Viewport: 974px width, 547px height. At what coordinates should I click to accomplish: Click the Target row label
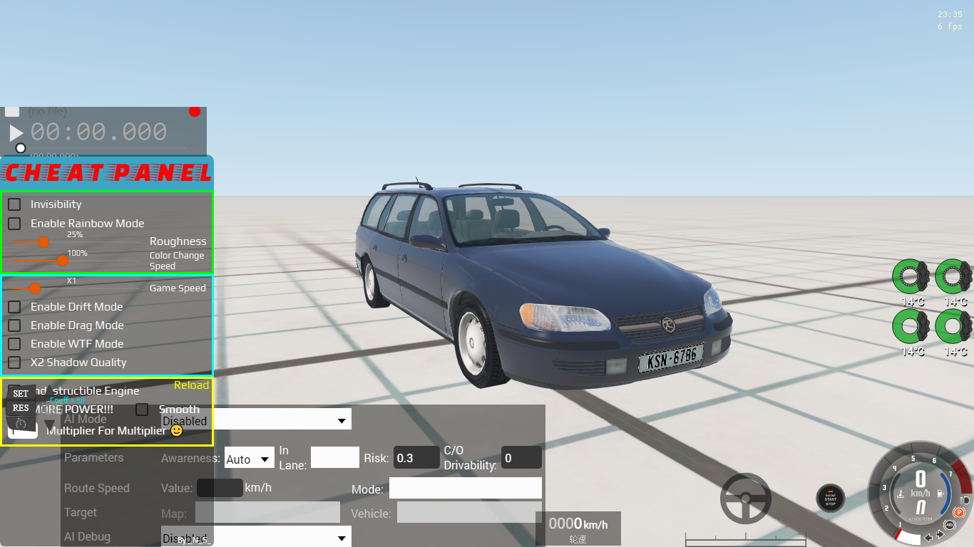[81, 513]
